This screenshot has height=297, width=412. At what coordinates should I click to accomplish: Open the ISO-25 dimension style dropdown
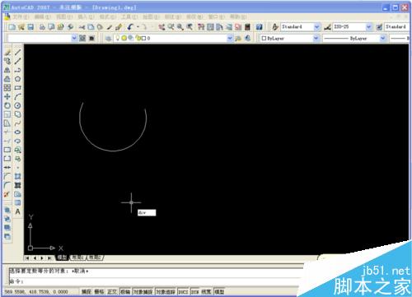coord(368,27)
